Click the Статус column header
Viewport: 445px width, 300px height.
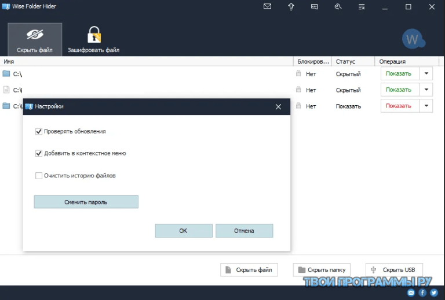click(x=345, y=61)
